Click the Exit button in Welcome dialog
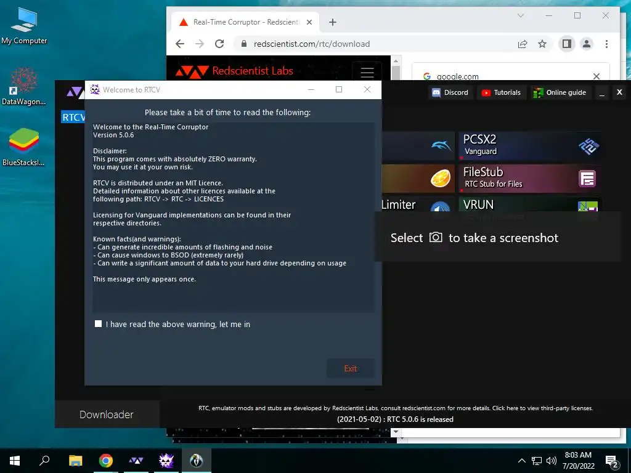Viewport: 631px width, 473px height. click(350, 368)
